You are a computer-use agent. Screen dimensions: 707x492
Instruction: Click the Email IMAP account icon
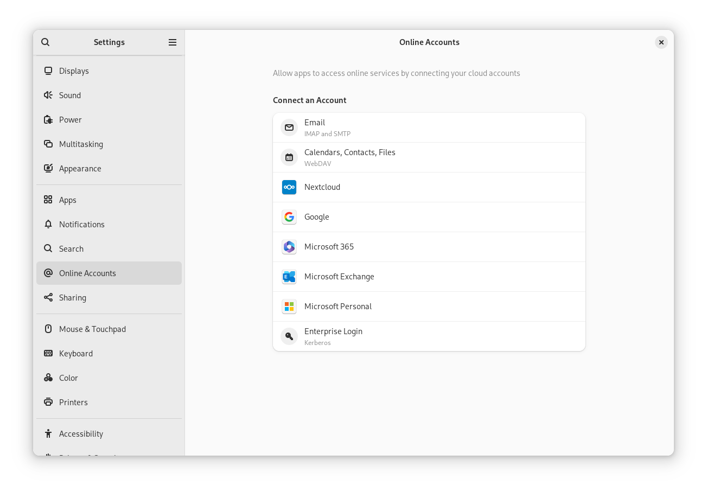tap(289, 127)
